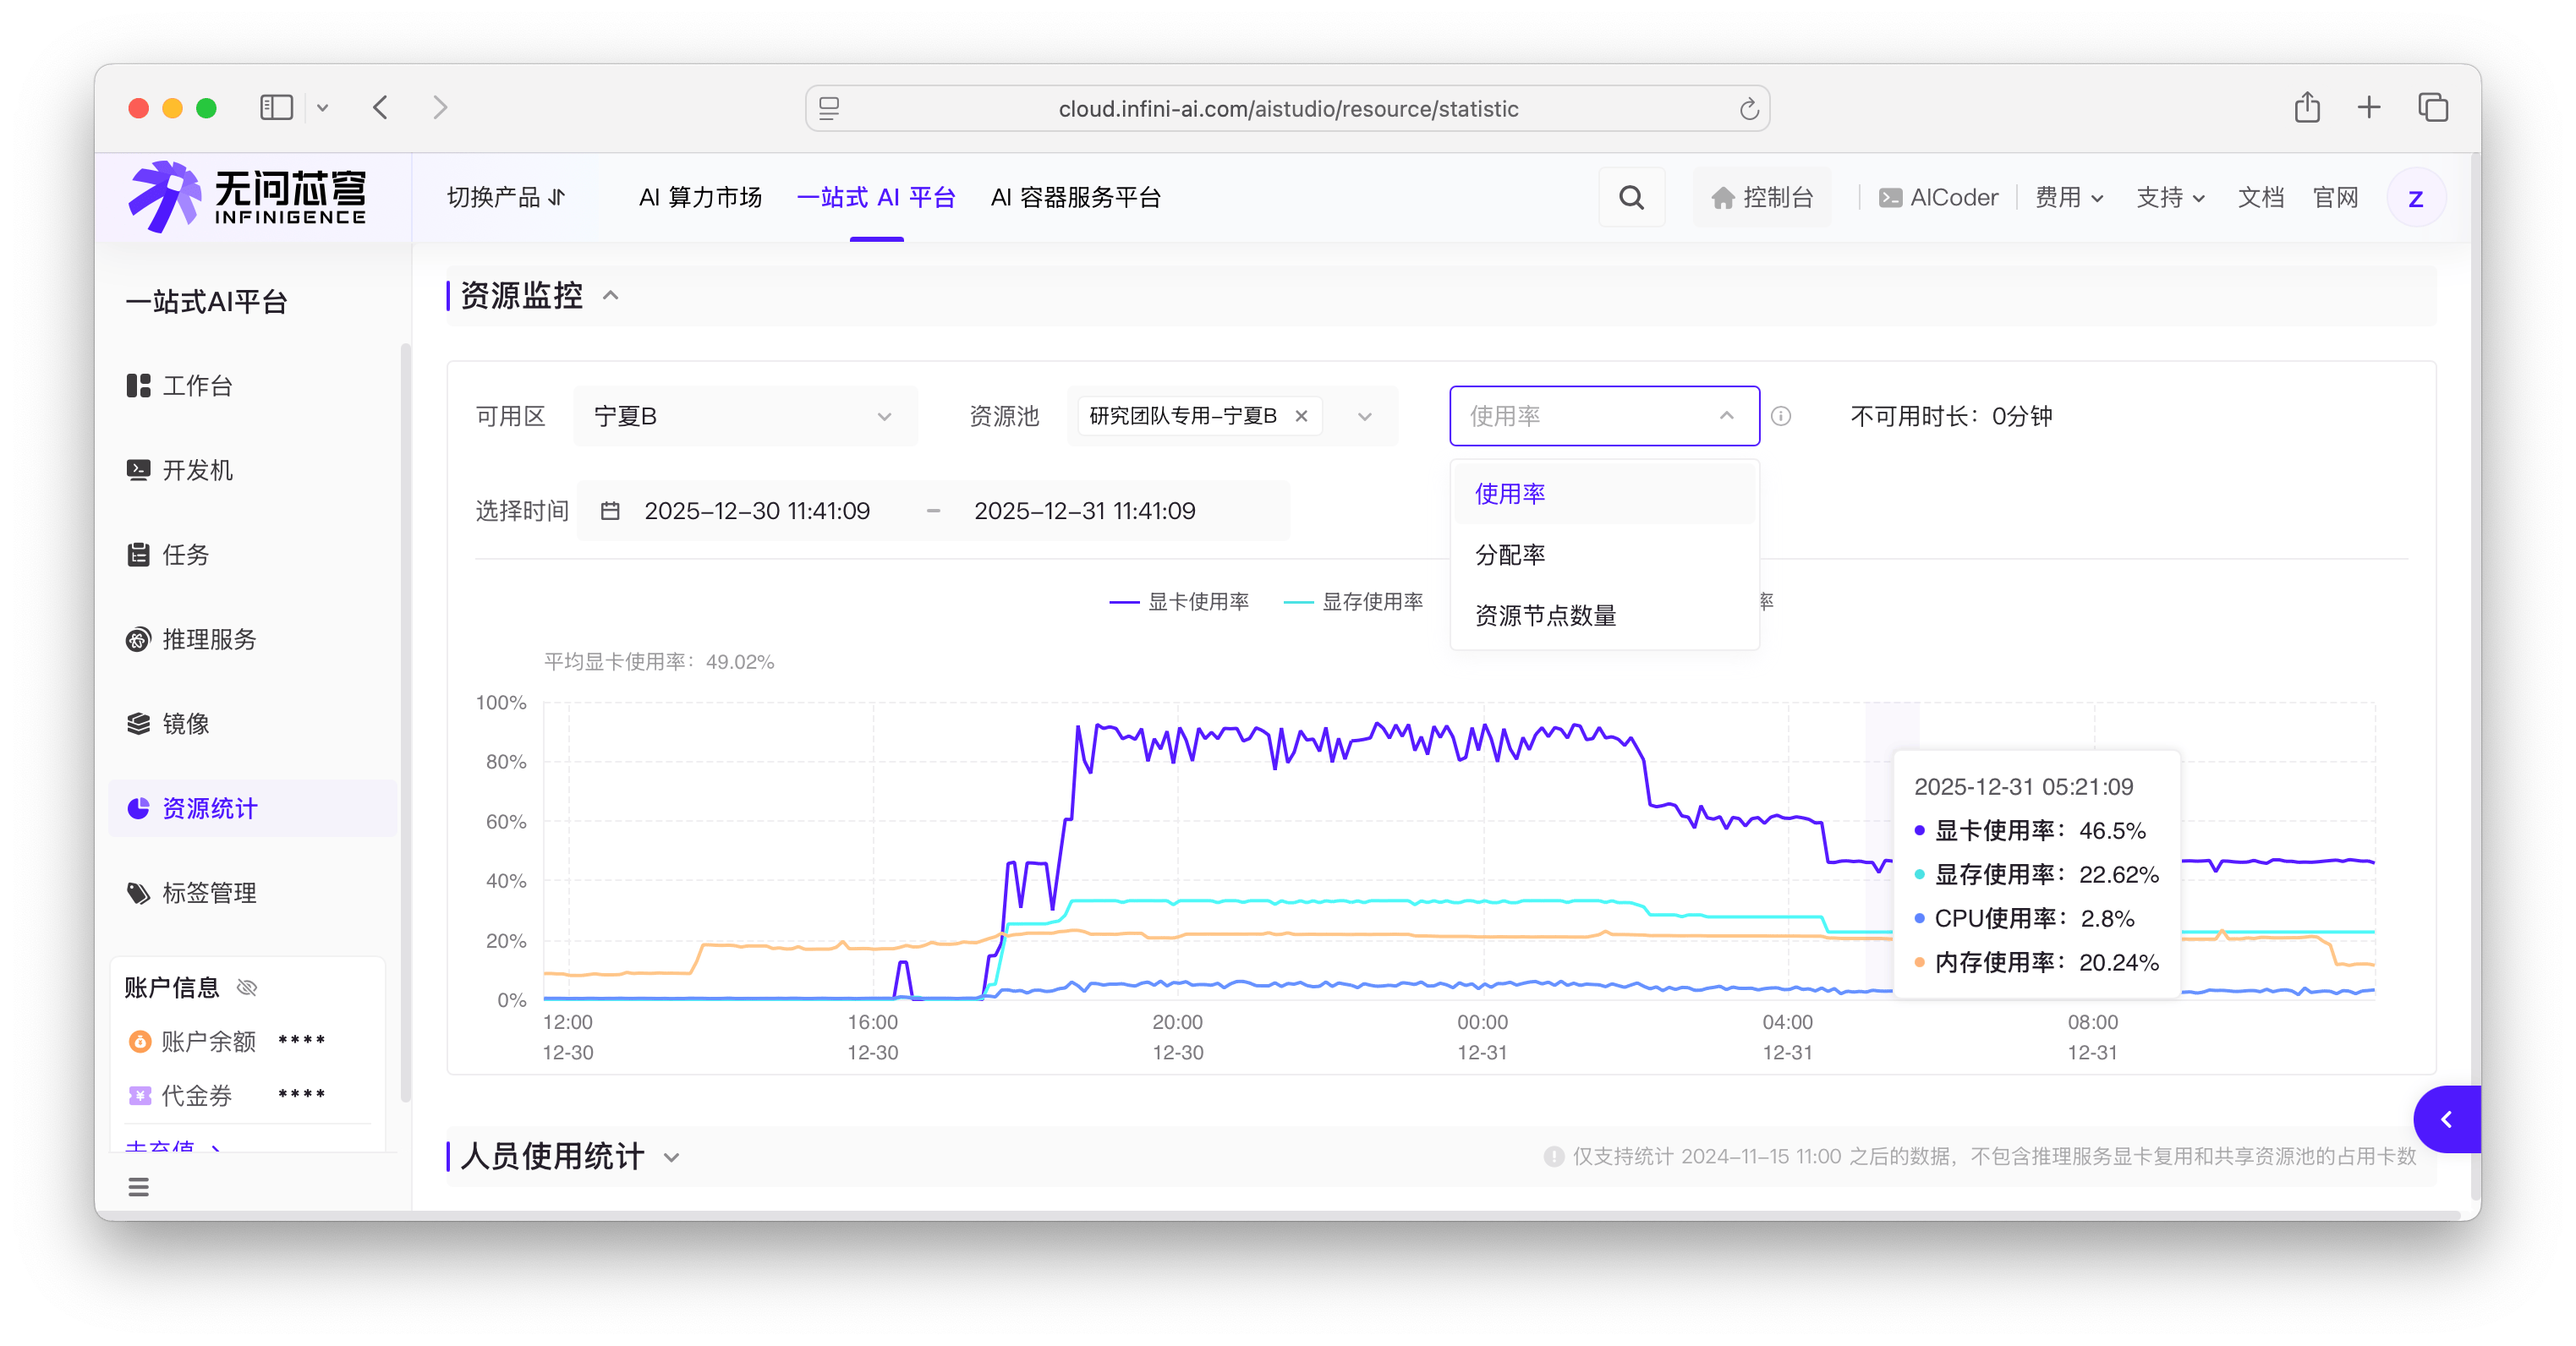Remove the 研究团队专用-宁夏B tag
This screenshot has height=1346, width=2576.
point(1301,416)
